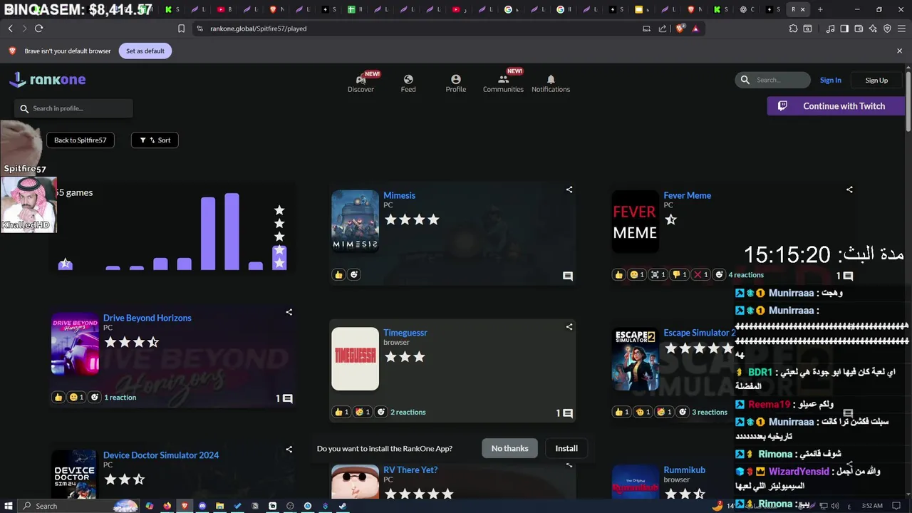Open Brave Shields icon
The image size is (912, 513).
[680, 28]
